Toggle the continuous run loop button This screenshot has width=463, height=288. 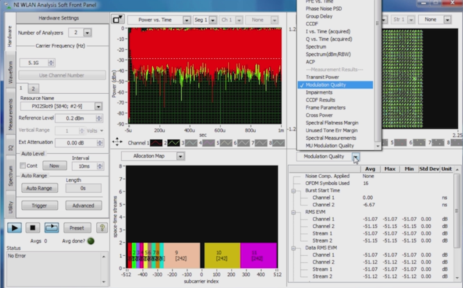(x=51, y=228)
